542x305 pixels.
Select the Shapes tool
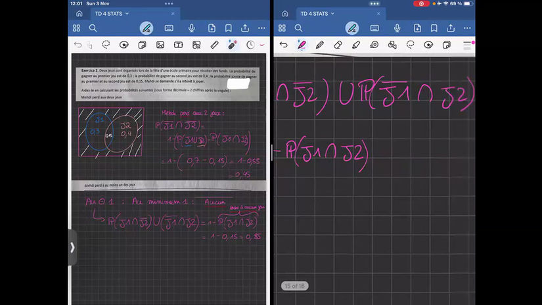pos(392,45)
